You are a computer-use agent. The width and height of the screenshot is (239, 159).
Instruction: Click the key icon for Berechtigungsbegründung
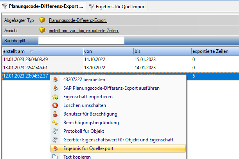pos(56,123)
